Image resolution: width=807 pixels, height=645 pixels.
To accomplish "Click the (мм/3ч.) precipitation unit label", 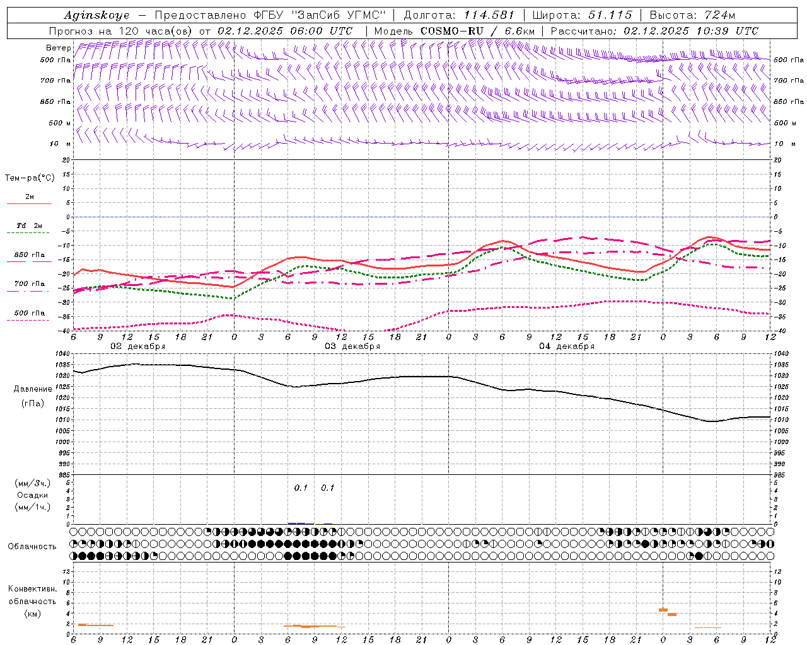I will 33,483.
